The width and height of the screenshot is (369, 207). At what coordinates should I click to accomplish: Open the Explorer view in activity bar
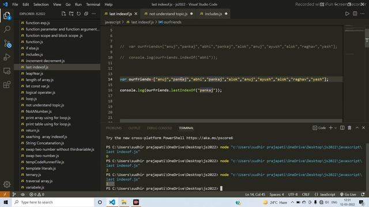coord(7,16)
